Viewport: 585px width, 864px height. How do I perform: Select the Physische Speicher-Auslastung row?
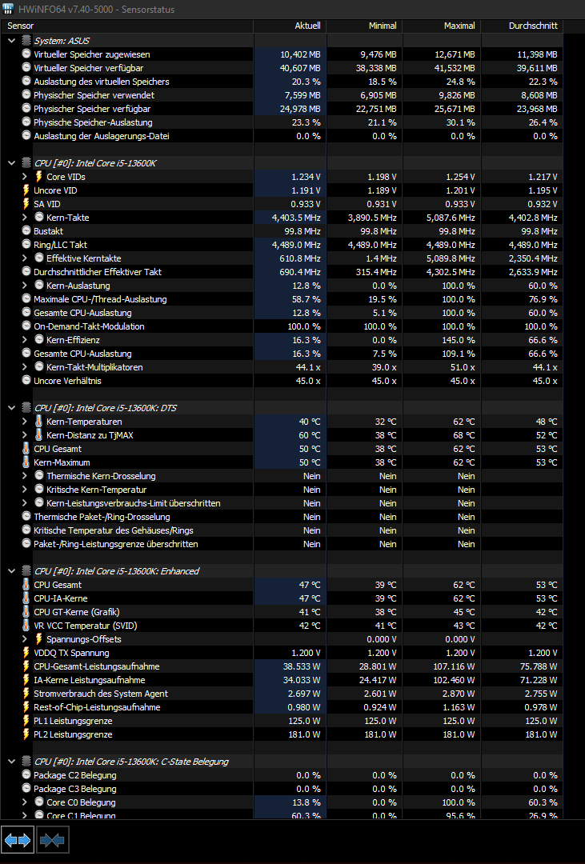pyautogui.click(x=282, y=122)
